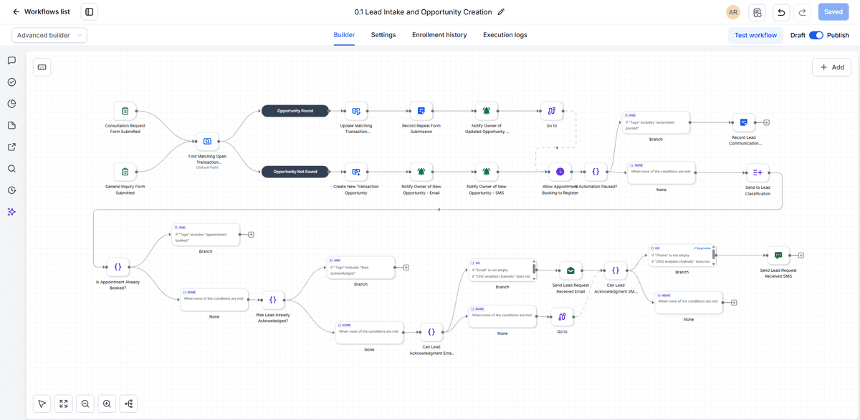Undo the last change
Image resolution: width=860 pixels, height=420 pixels.
[781, 12]
